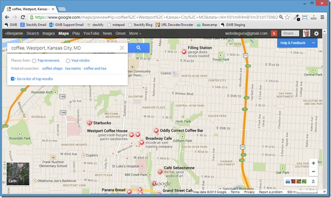
Task: Click the Oklahoma Joe's Barbecue marker
Action: [35, 181]
